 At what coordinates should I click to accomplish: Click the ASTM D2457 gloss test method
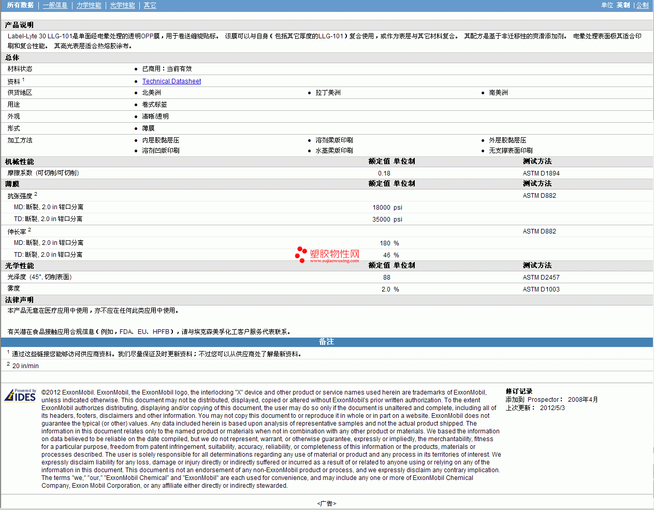point(541,278)
